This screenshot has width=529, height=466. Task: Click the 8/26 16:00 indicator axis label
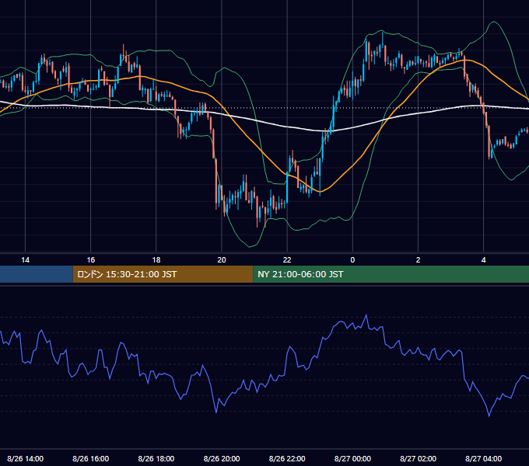click(91, 458)
